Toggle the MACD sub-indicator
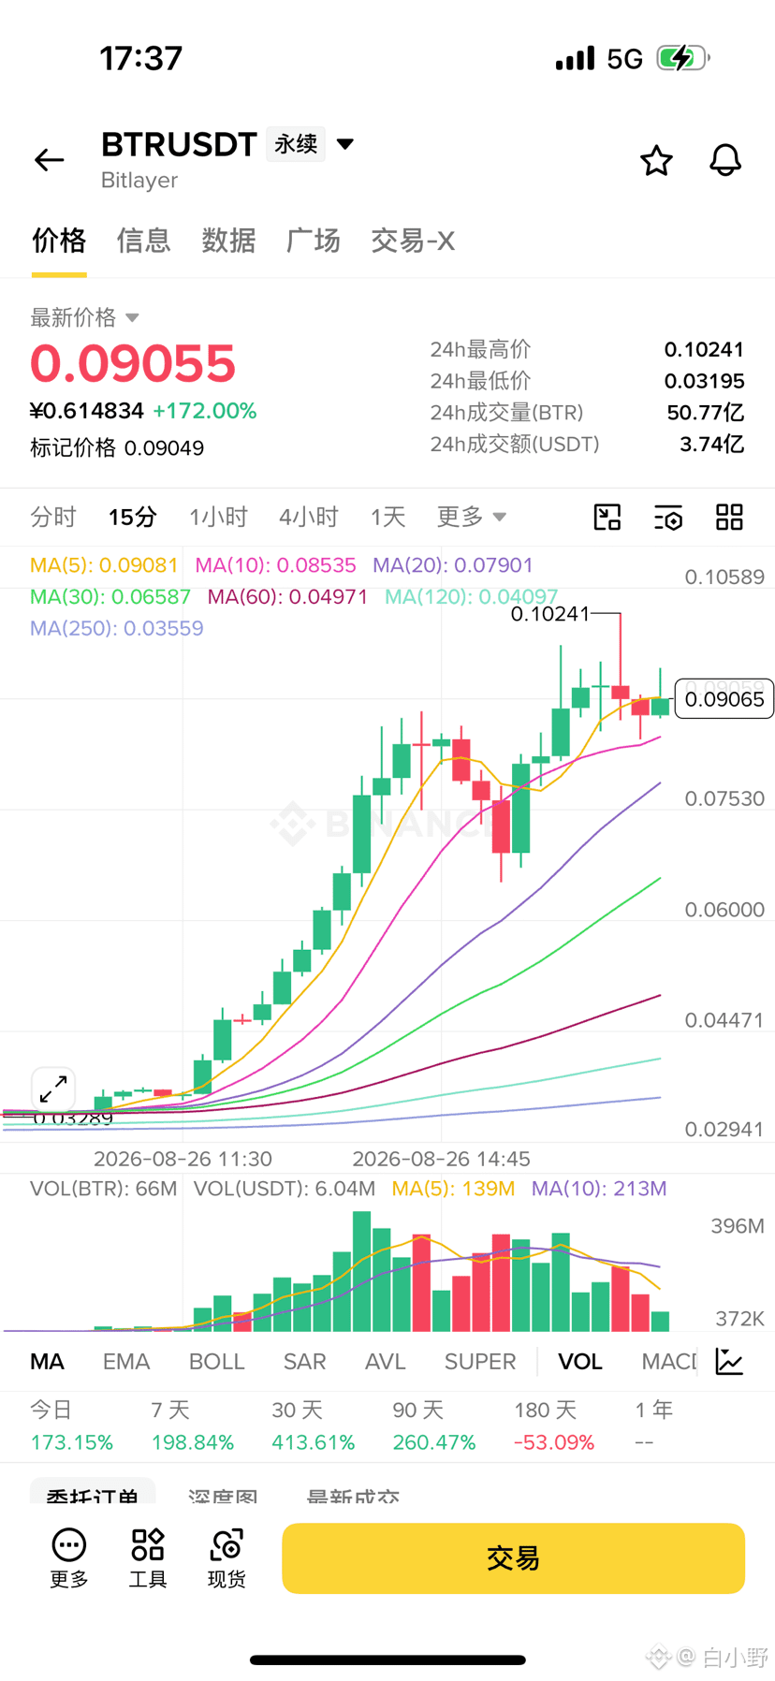 point(668,1362)
